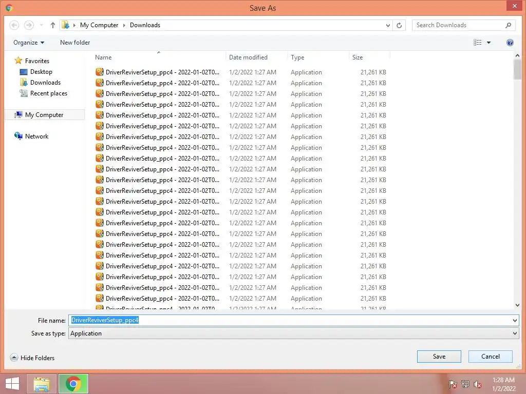Open Save as type combo box
The width and height of the screenshot is (526, 394).
click(x=293, y=333)
